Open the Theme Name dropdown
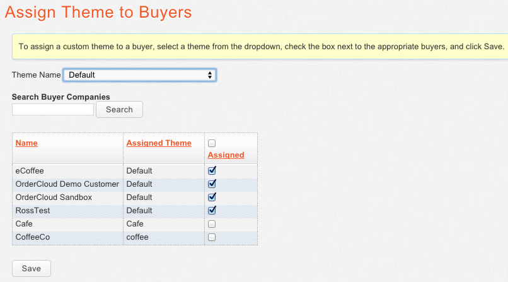This screenshot has height=282, width=508. (x=140, y=75)
